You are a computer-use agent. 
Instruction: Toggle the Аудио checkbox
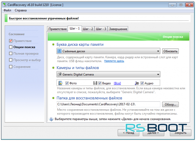(142, 83)
